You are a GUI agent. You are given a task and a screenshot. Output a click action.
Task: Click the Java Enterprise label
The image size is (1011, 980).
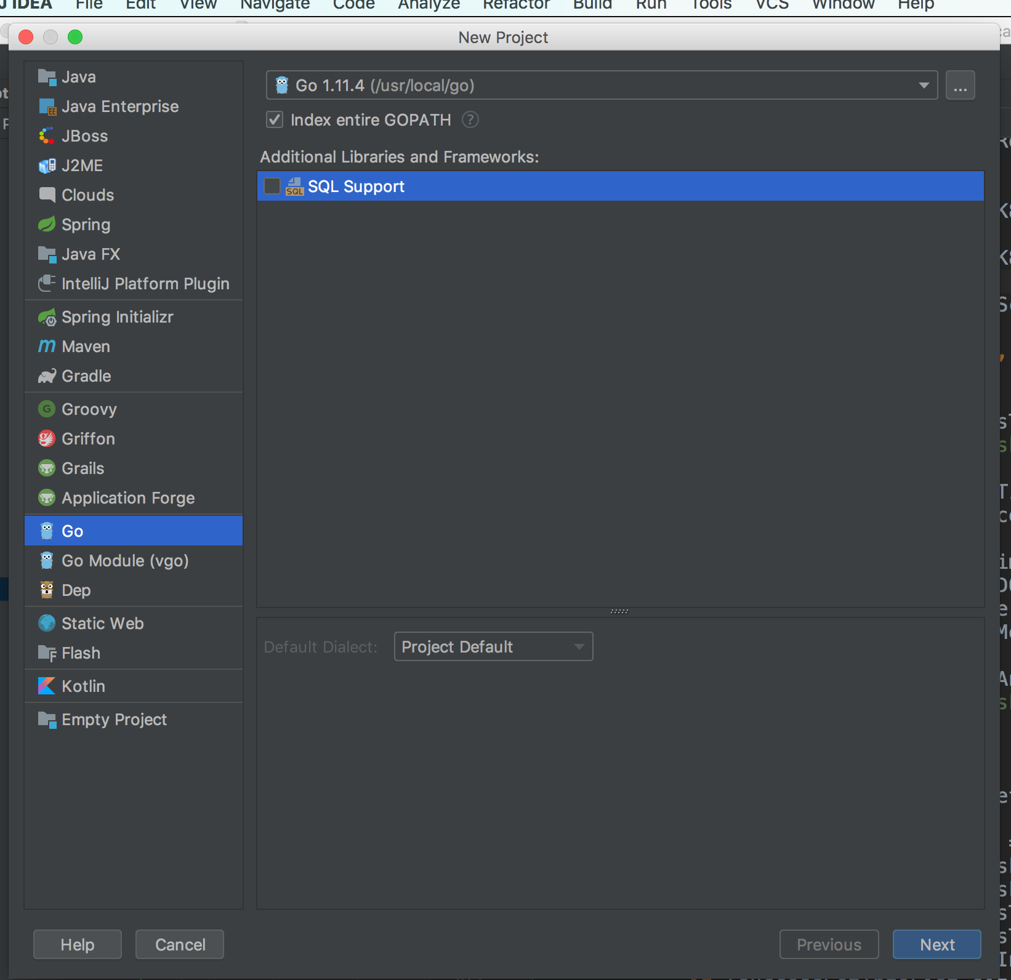coord(120,106)
